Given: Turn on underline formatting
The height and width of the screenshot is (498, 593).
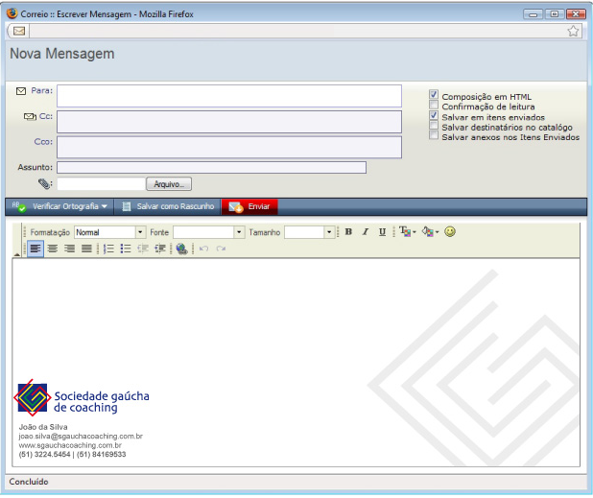Looking at the screenshot, I should [x=382, y=232].
